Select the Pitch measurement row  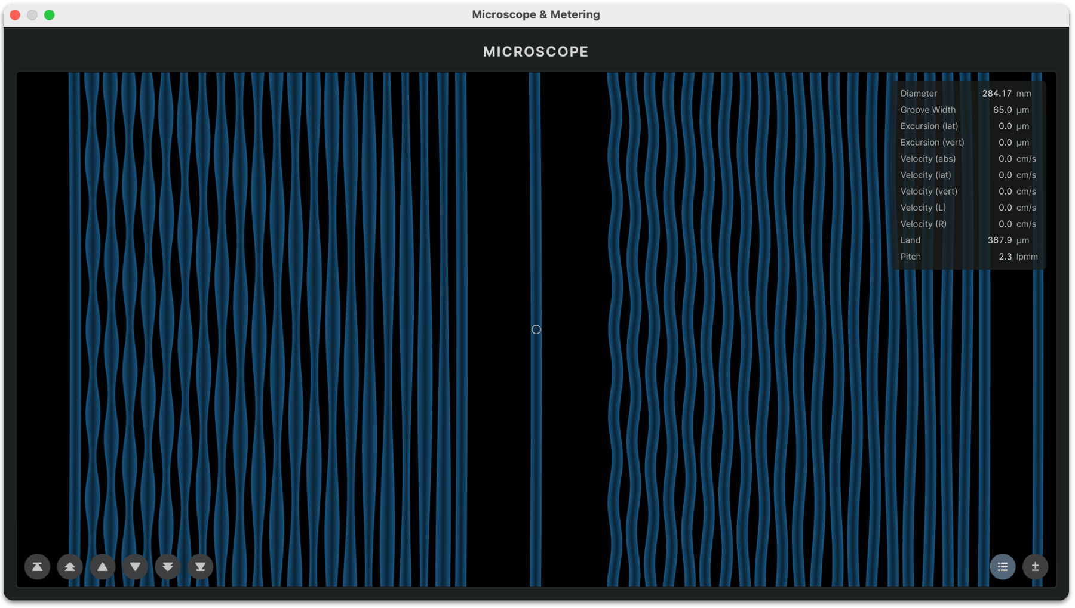pos(967,257)
